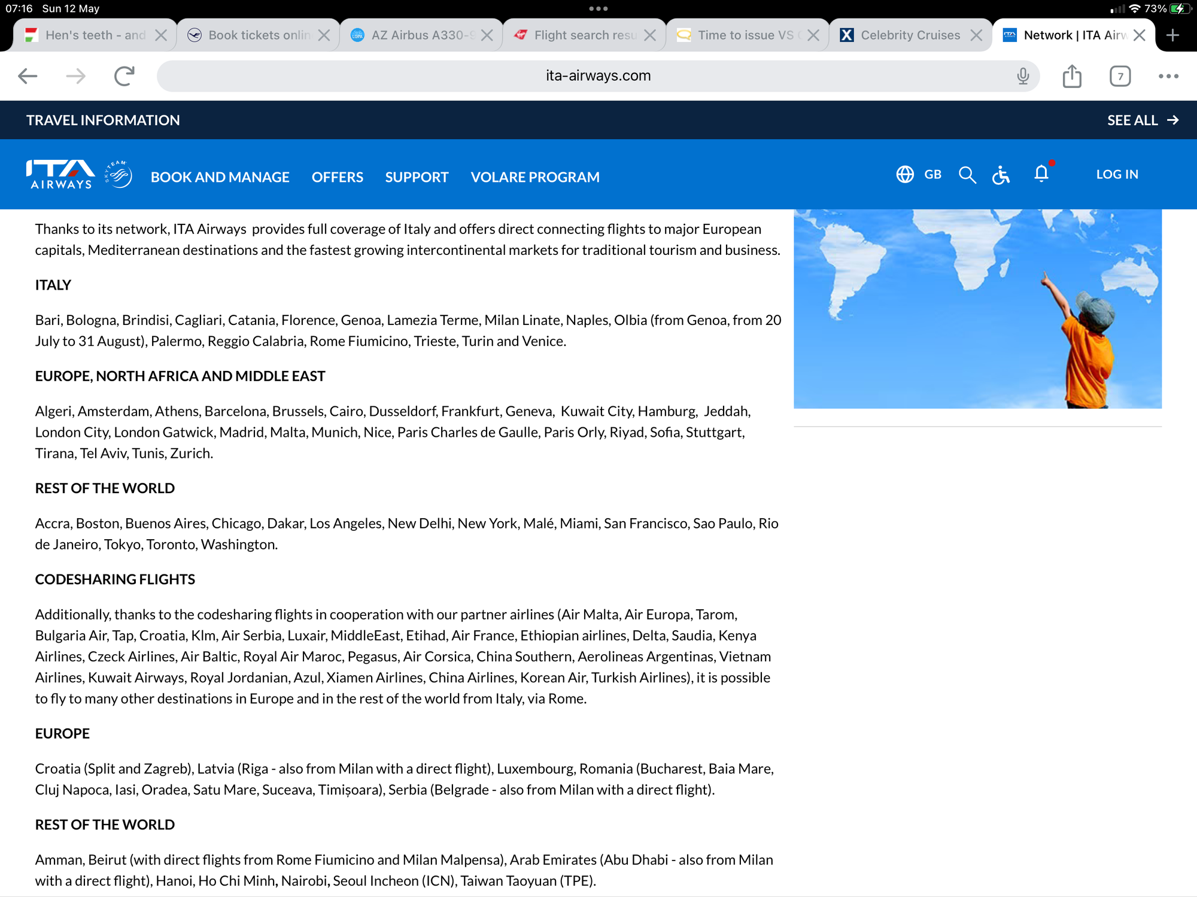The width and height of the screenshot is (1197, 897).
Task: Open the accessibility wheelchair icon
Action: 1001,175
